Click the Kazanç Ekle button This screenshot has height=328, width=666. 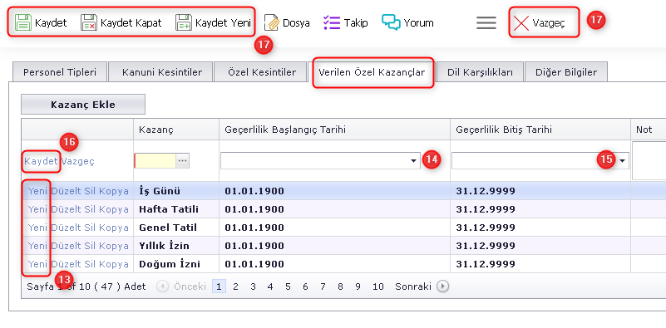pyautogui.click(x=83, y=105)
